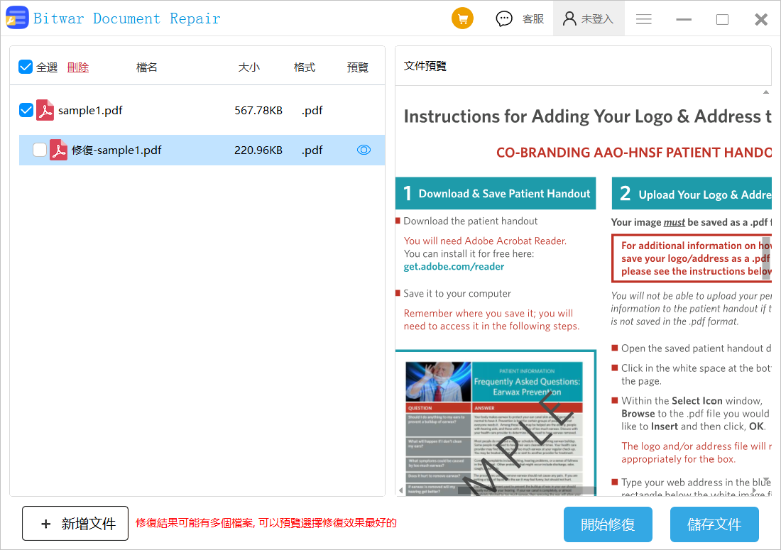This screenshot has height=550, width=781.
Task: Click the 新增文件 add file button
Action: (x=75, y=524)
